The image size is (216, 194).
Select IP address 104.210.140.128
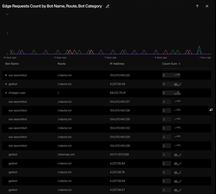pyautogui.click(x=120, y=146)
